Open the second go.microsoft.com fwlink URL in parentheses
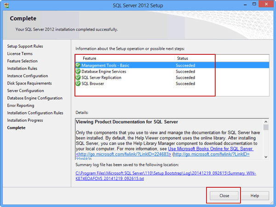276x207 pixels. pyautogui.click(x=212, y=154)
